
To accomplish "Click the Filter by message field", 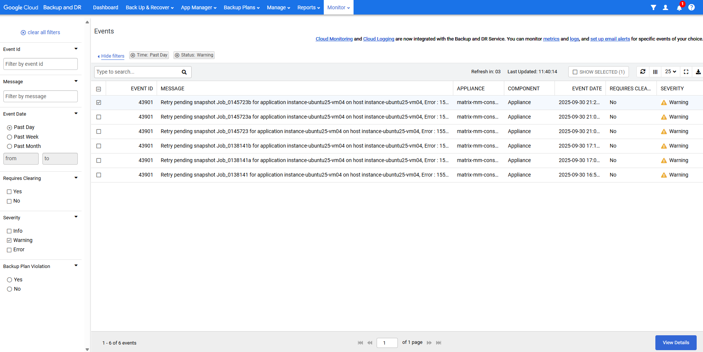I will tap(41, 96).
